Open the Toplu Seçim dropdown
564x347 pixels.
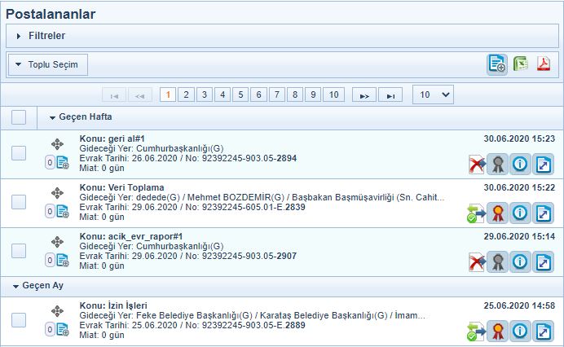pyautogui.click(x=48, y=64)
